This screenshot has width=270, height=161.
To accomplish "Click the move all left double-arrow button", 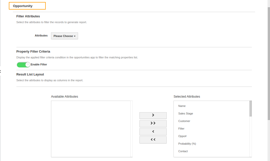I will pyautogui.click(x=153, y=140).
